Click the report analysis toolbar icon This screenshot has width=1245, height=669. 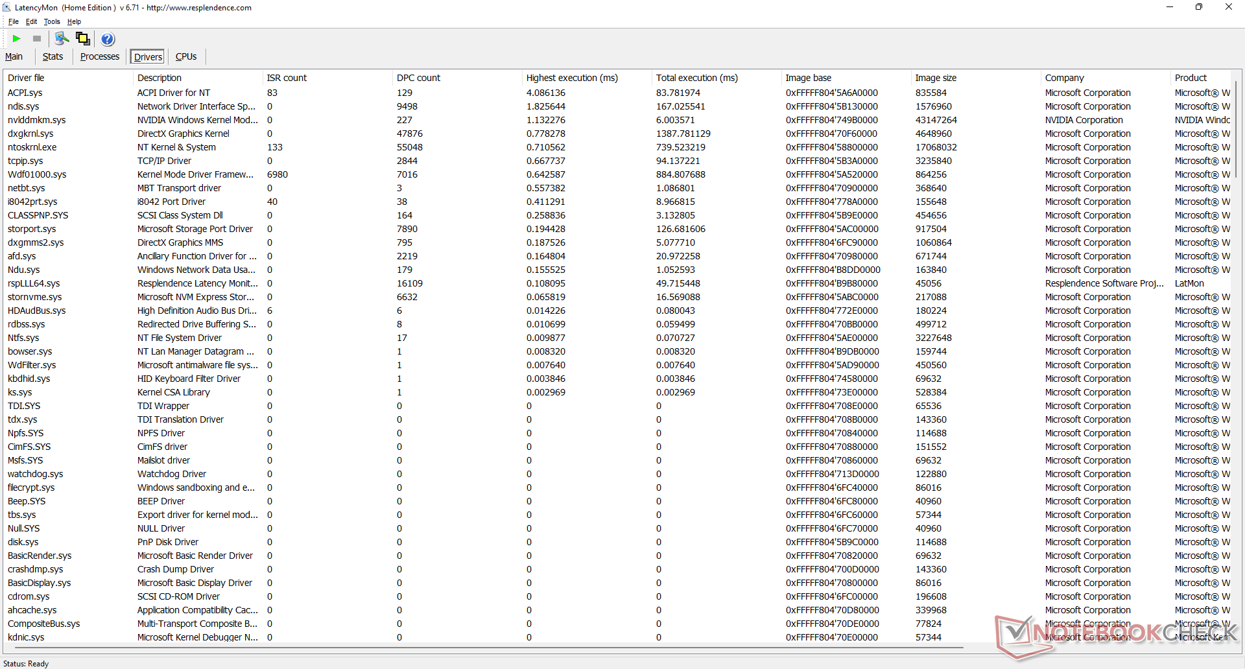pyautogui.click(x=62, y=39)
